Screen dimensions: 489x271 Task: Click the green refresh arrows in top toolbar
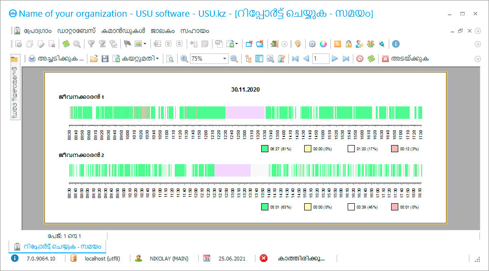click(66, 44)
